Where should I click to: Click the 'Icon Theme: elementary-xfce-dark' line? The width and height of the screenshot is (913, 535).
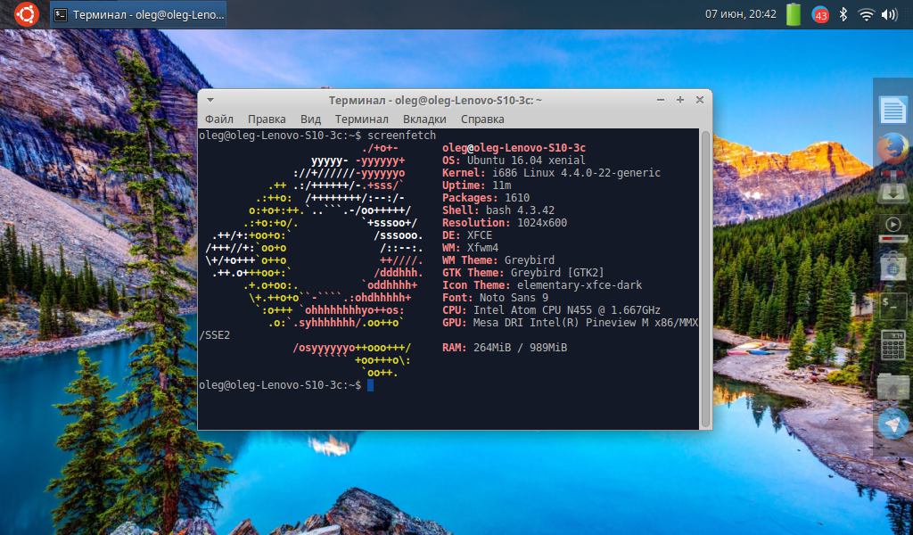click(x=542, y=285)
